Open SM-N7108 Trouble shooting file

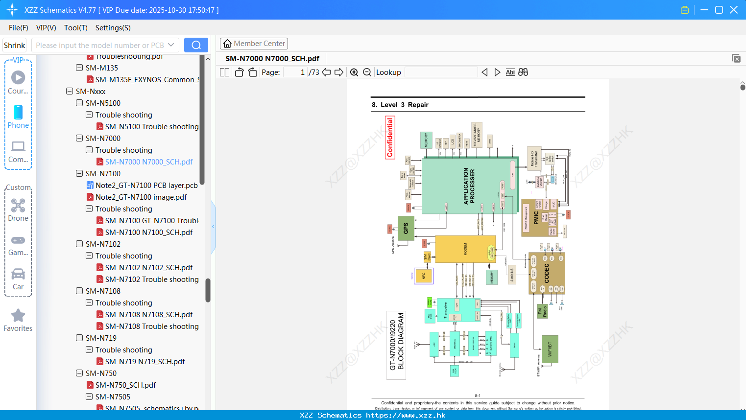[x=152, y=326]
